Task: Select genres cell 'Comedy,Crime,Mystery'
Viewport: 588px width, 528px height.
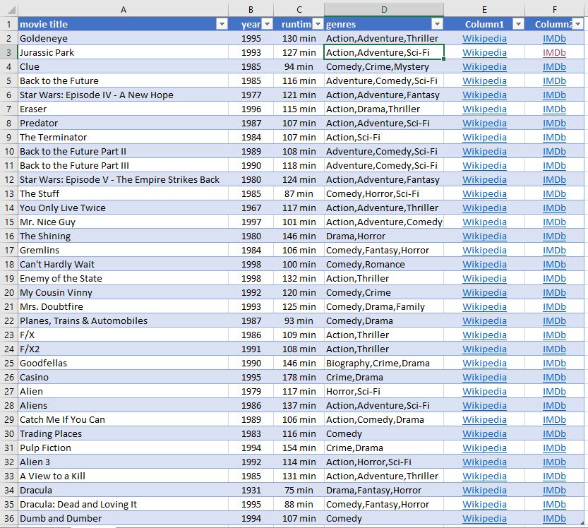Action: coord(383,67)
